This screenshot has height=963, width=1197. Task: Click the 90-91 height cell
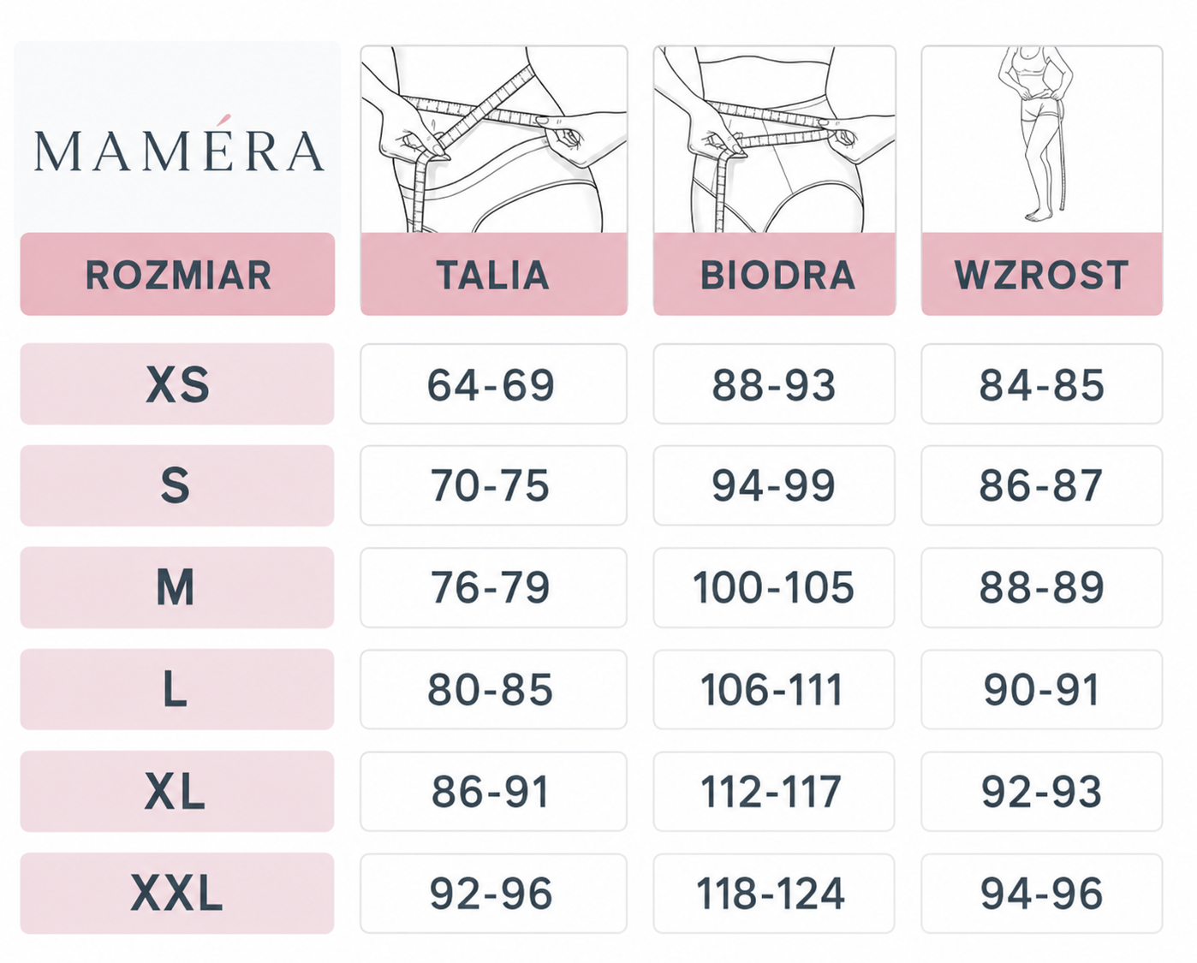[1042, 689]
